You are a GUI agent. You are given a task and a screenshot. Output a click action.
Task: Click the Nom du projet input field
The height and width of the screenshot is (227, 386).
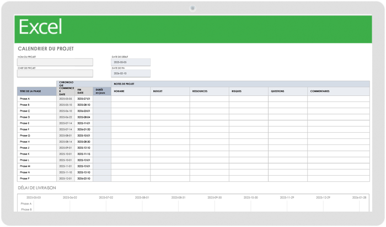pos(55,62)
